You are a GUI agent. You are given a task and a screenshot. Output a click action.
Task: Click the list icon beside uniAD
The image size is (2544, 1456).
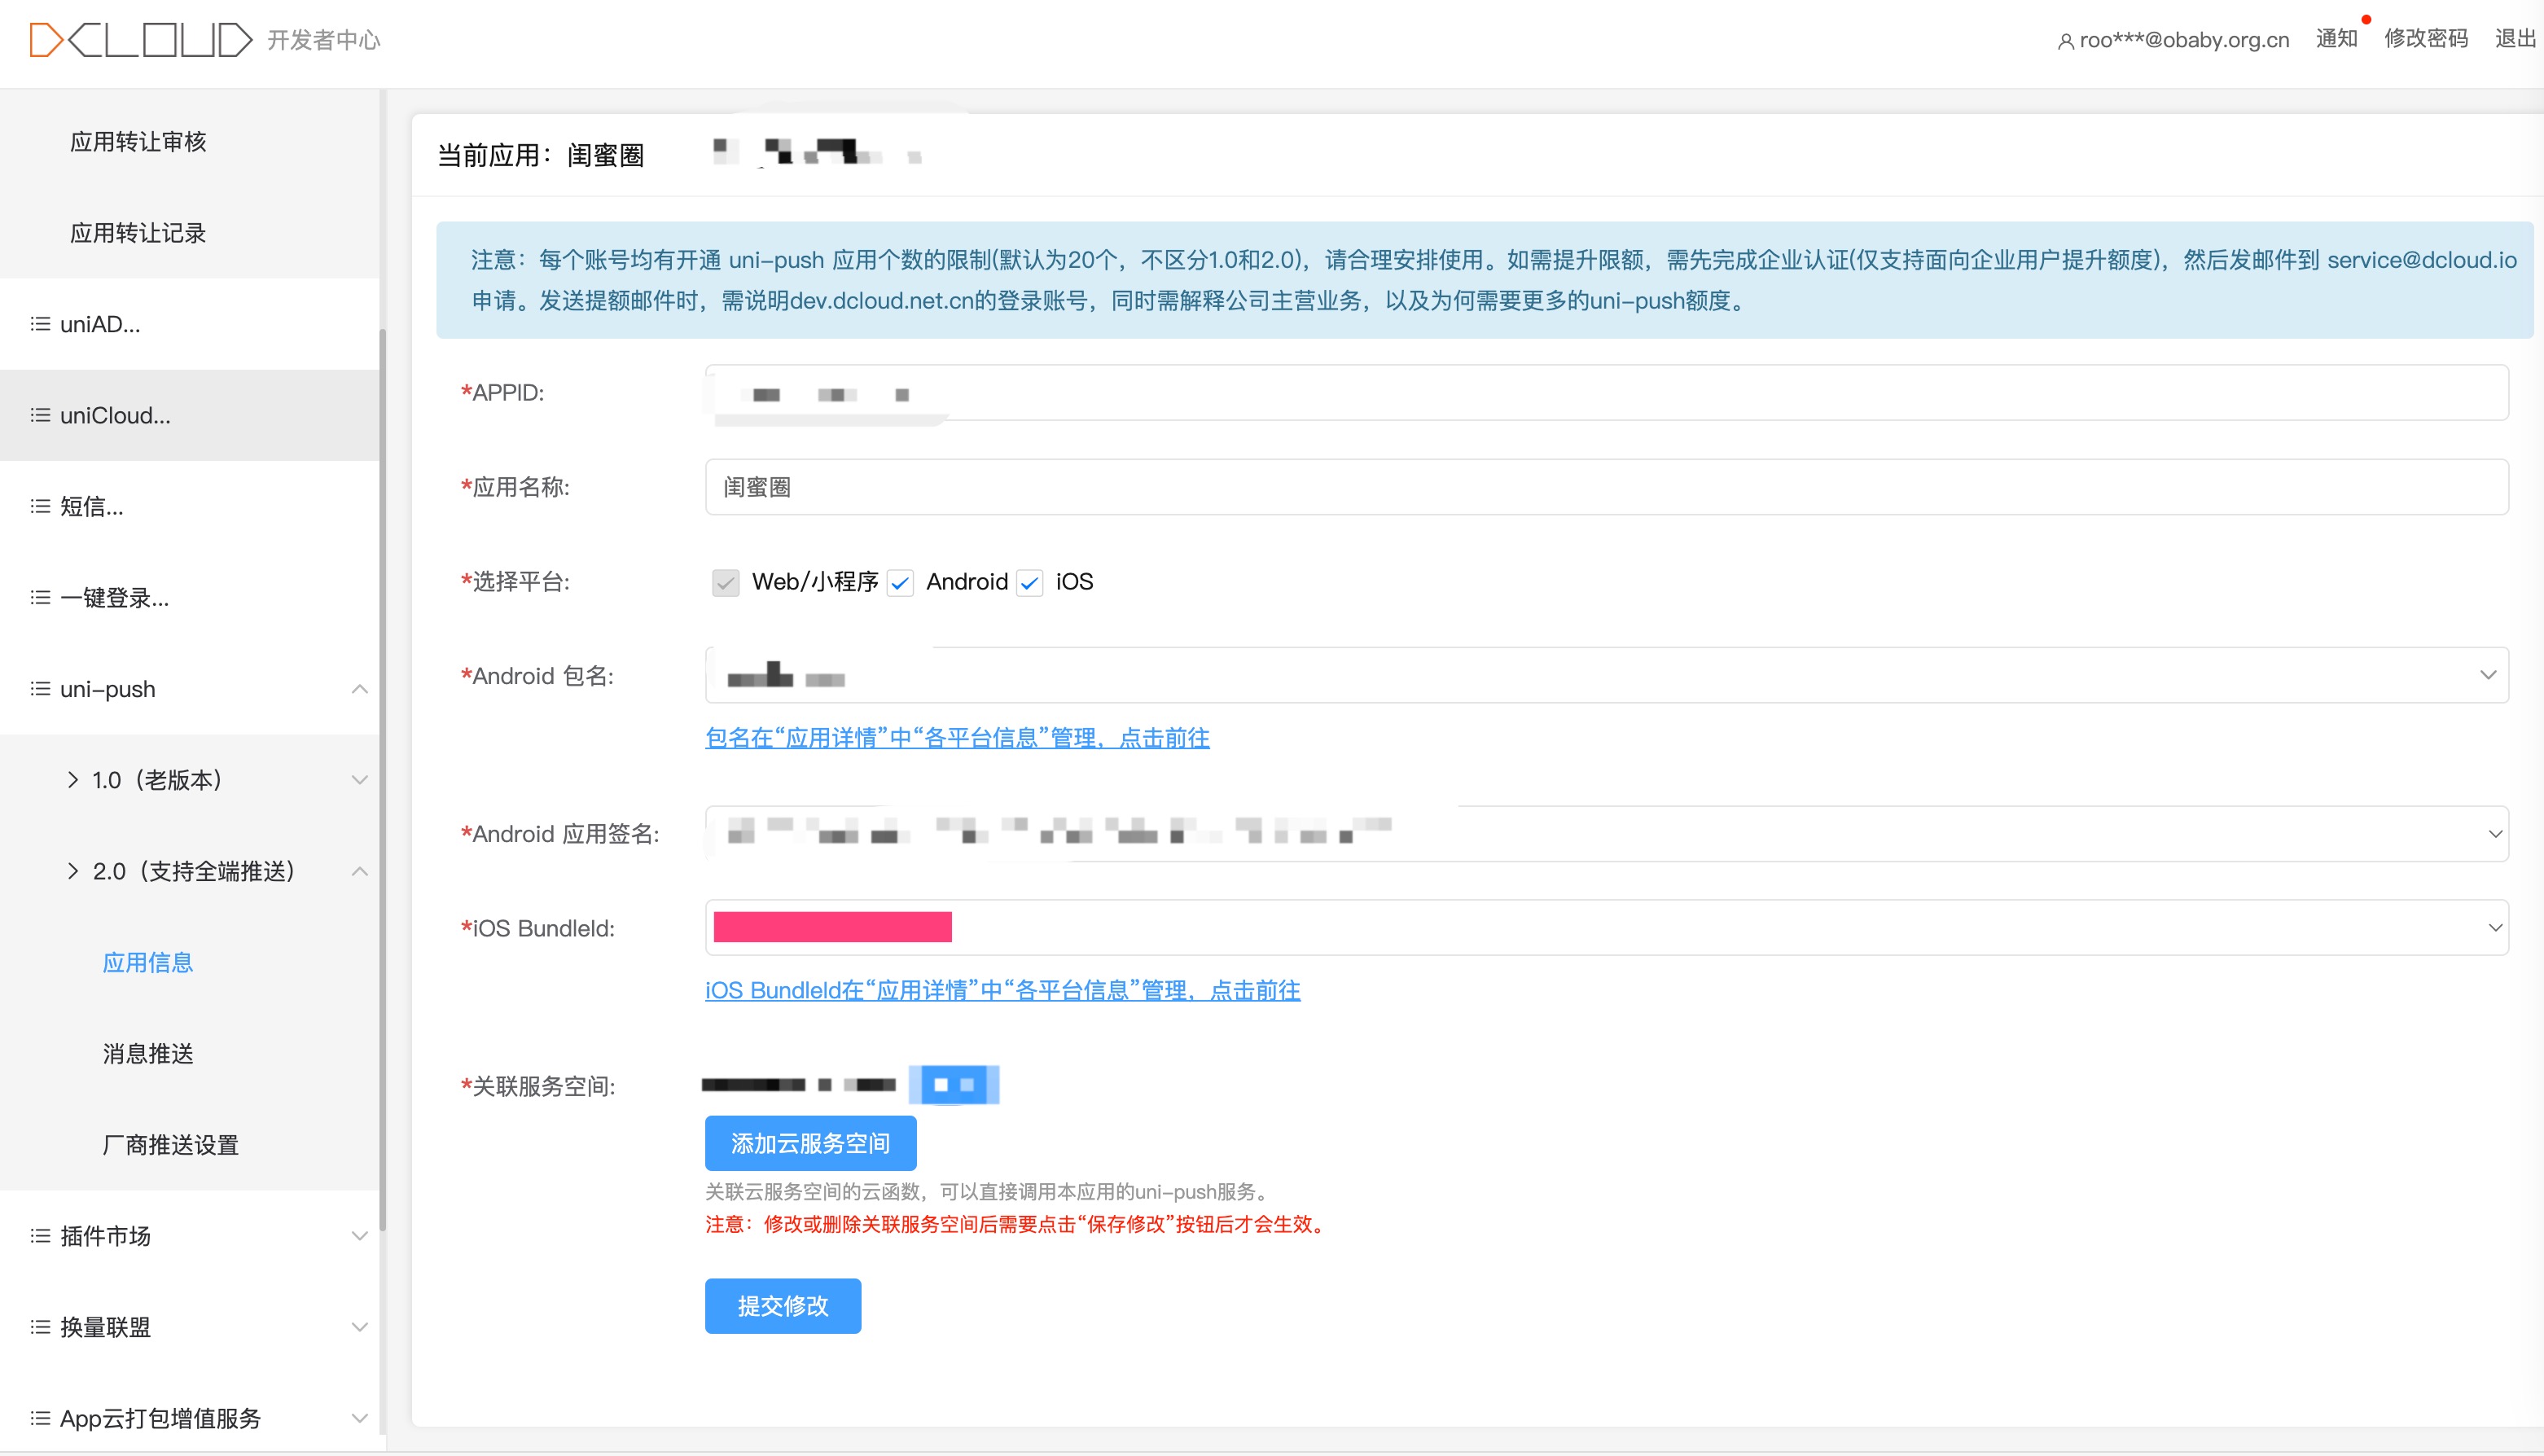(40, 324)
